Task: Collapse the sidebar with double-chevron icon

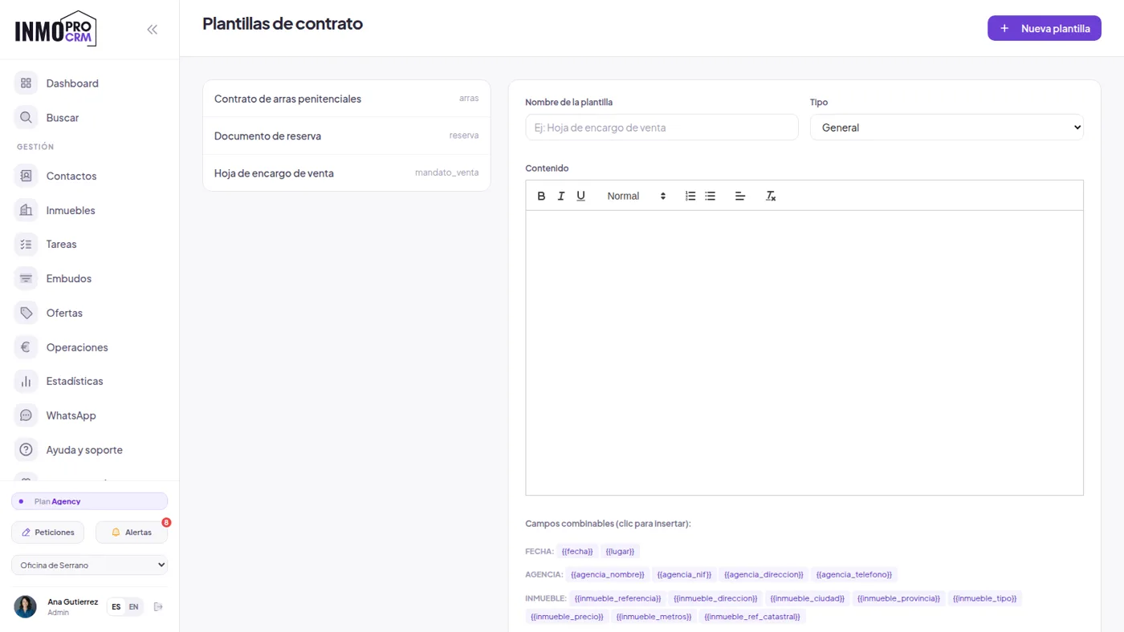Action: (152, 30)
